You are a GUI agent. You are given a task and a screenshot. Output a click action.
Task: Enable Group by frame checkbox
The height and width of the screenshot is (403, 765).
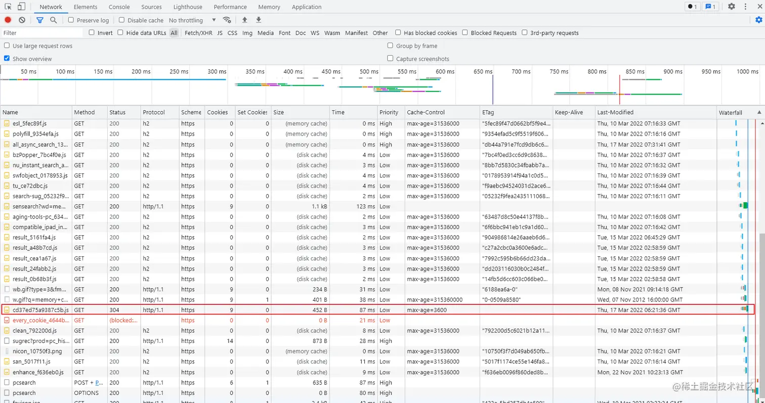point(390,46)
